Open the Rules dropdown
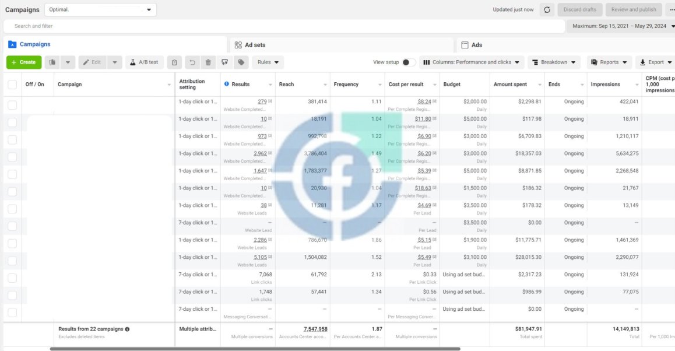Image resolution: width=675 pixels, height=351 pixels. [268, 62]
